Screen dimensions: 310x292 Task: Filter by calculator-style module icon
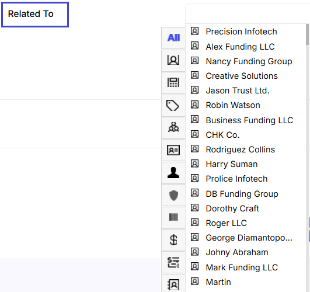173,82
